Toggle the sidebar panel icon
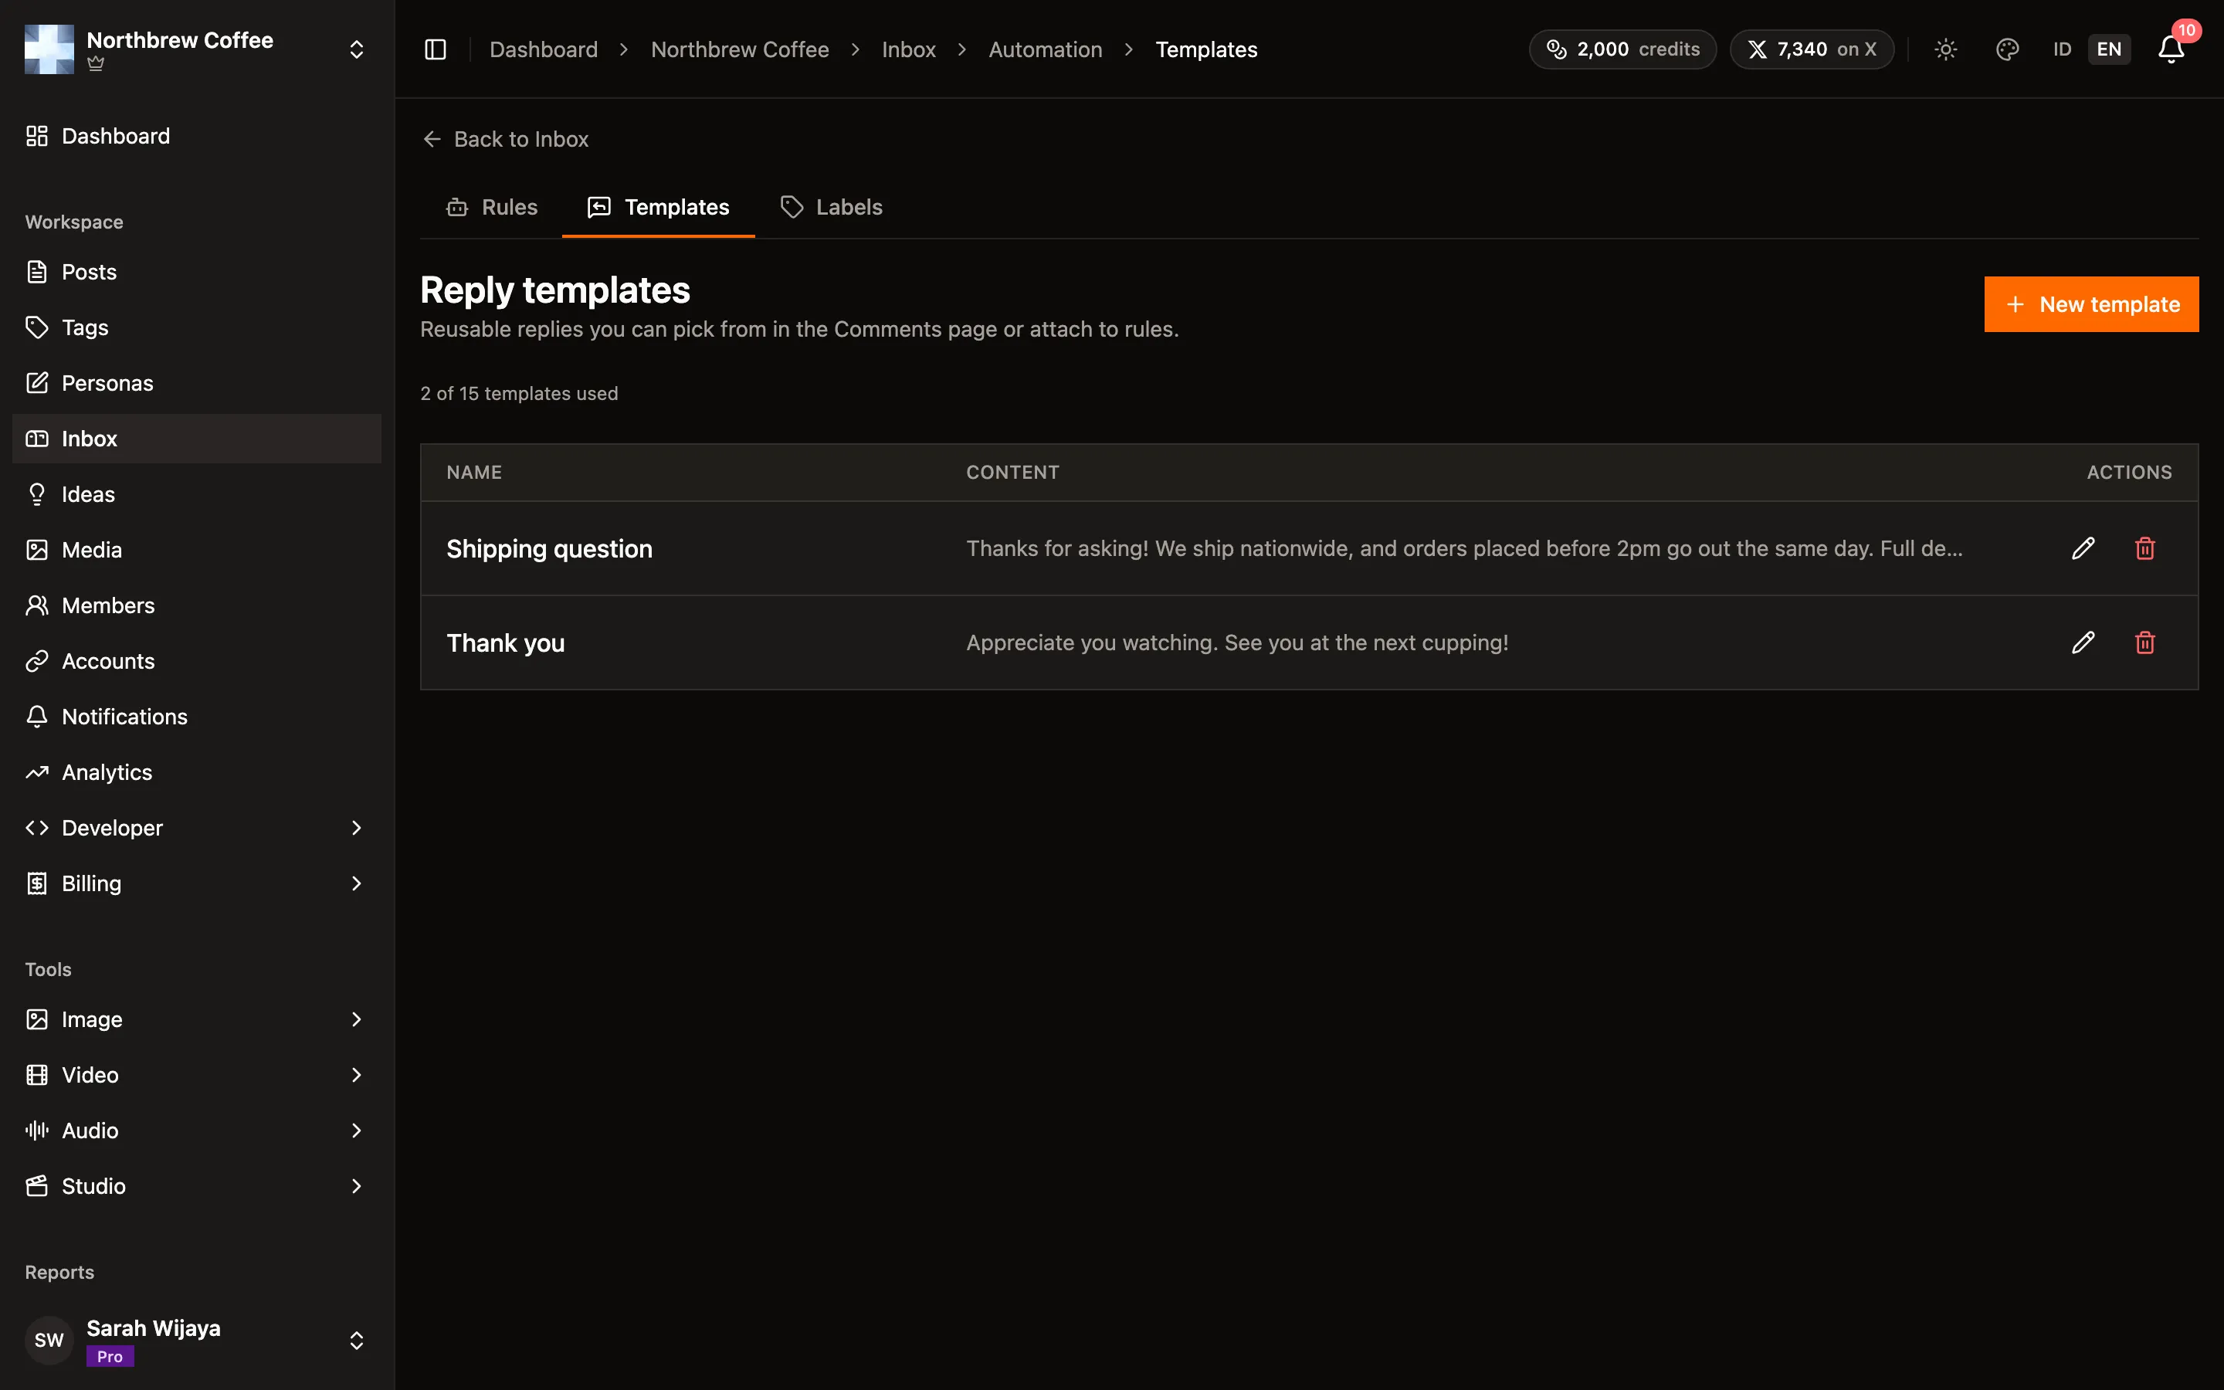This screenshot has width=2224, height=1390. (436, 49)
